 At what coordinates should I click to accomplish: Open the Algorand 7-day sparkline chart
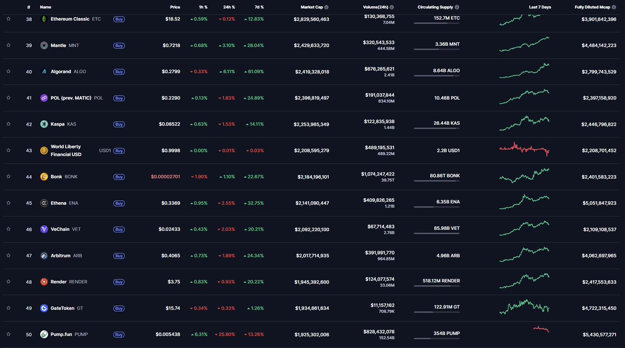click(x=524, y=71)
